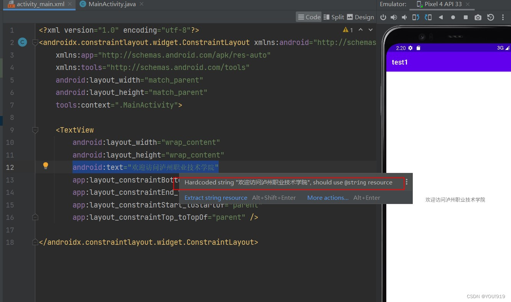
Task: Close the Pixel 4 API 33 emulator tab
Action: 468,4
